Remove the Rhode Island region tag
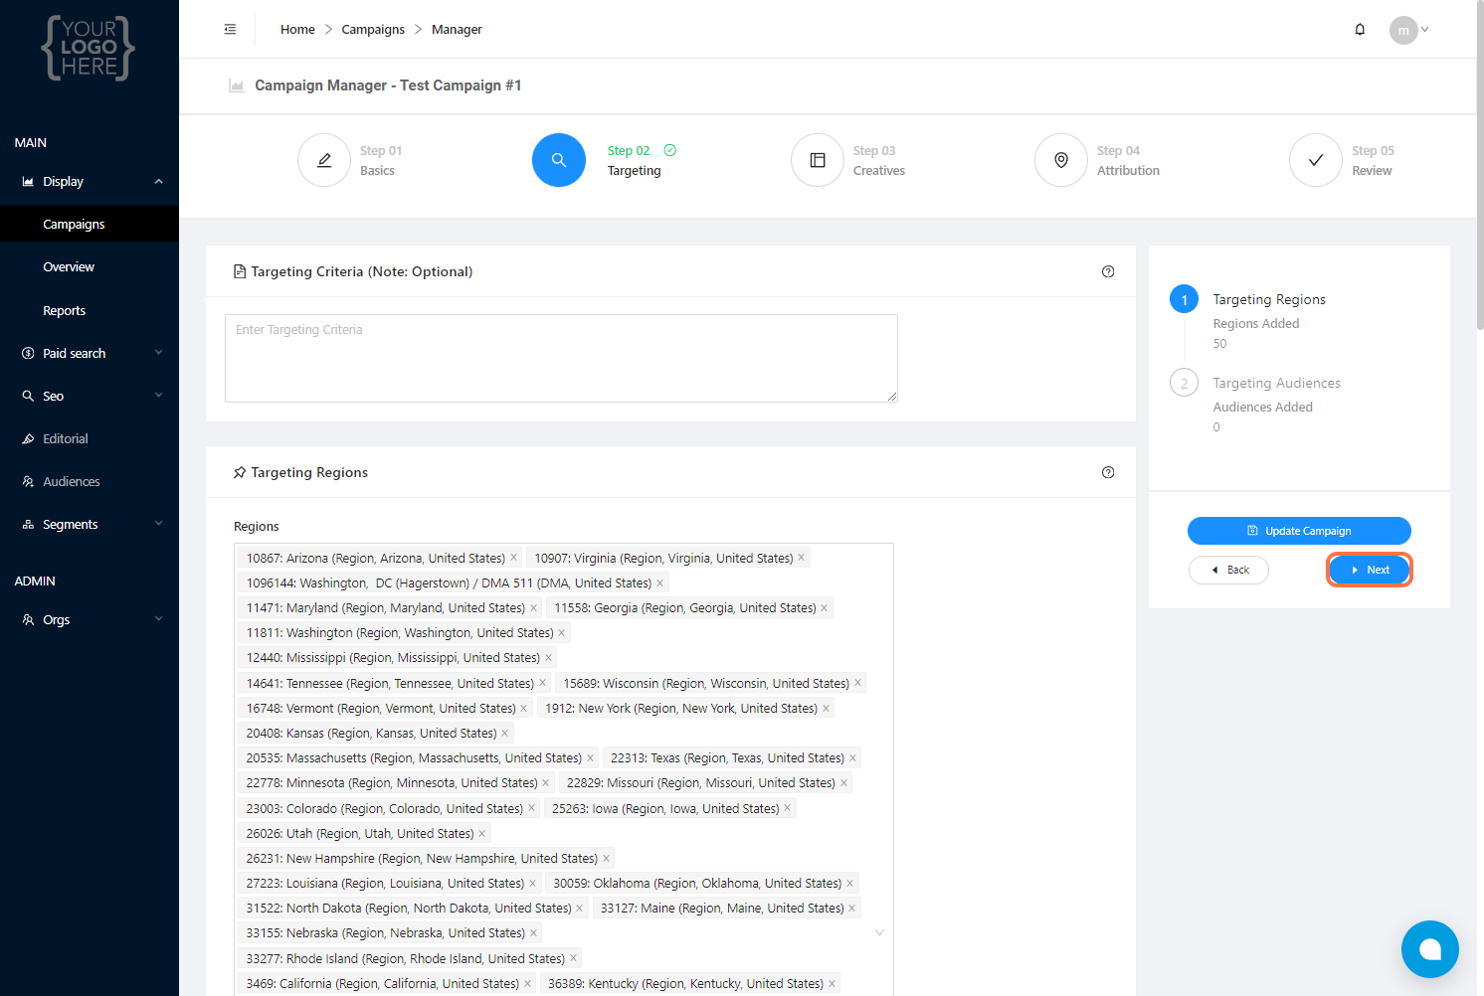This screenshot has height=996, width=1484. (573, 958)
